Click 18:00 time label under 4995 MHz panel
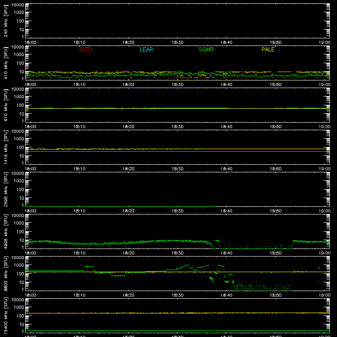Image resolution: width=337 pixels, height=337 pixels. 30,253
